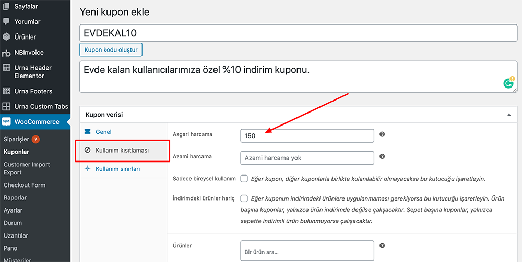The width and height of the screenshot is (522, 262).
Task: Open the Bir ürün ara product selector
Action: (307, 252)
